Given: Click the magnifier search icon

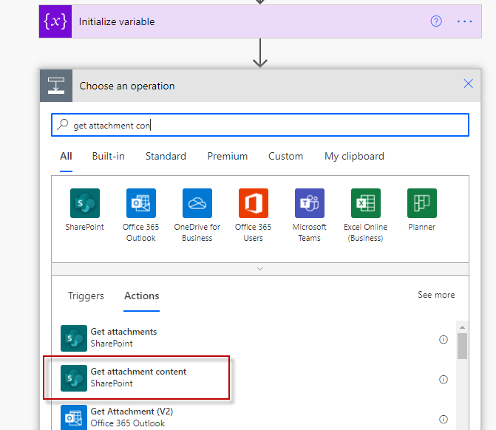Looking at the screenshot, I should [x=63, y=124].
